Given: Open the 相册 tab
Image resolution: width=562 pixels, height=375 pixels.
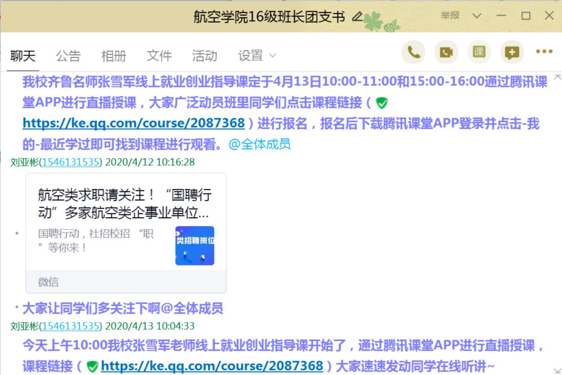Looking at the screenshot, I should [x=114, y=56].
